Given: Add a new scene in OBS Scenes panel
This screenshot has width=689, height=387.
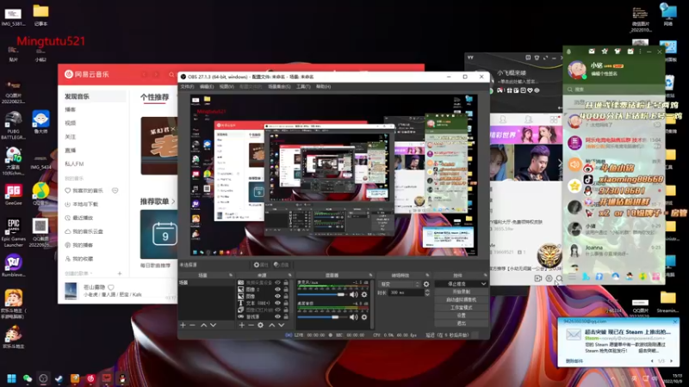Looking at the screenshot, I should [x=183, y=325].
